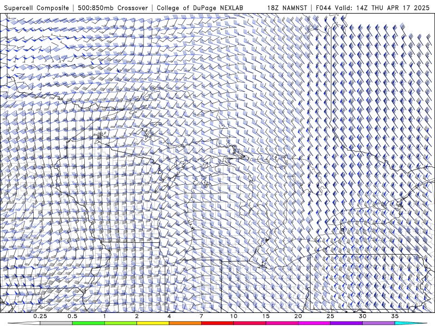Click the bright green legend swatch
The width and height of the screenshot is (435, 326).
pyautogui.click(x=89, y=323)
